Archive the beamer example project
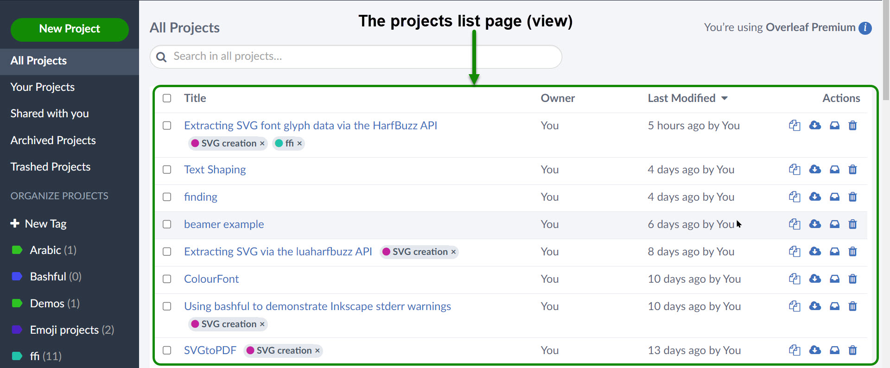890x368 pixels. coord(834,224)
